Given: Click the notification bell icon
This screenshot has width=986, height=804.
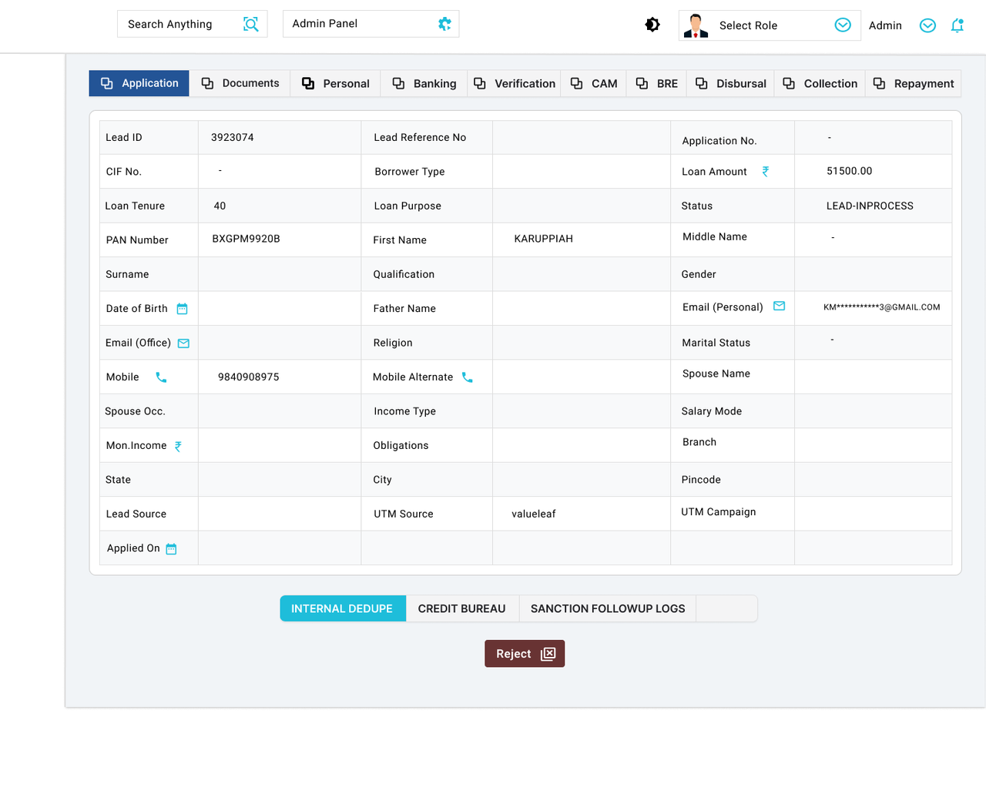Looking at the screenshot, I should 957,25.
